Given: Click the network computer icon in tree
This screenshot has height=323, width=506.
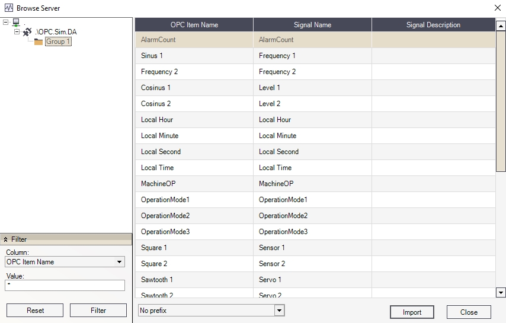Looking at the screenshot, I should tap(16, 23).
